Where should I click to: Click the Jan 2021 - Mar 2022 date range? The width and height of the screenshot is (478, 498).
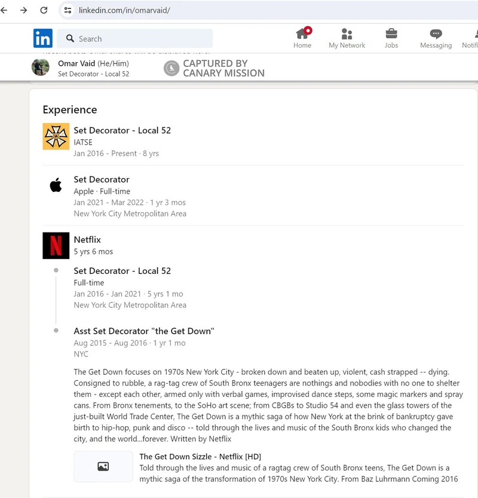(x=109, y=203)
